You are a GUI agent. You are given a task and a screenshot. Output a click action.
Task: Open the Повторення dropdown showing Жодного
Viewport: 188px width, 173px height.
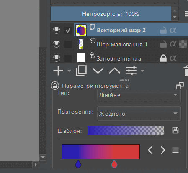click(x=139, y=114)
